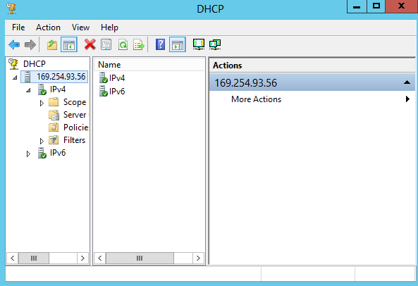Open Properties toolbar icon
418x286 pixels.
point(106,44)
